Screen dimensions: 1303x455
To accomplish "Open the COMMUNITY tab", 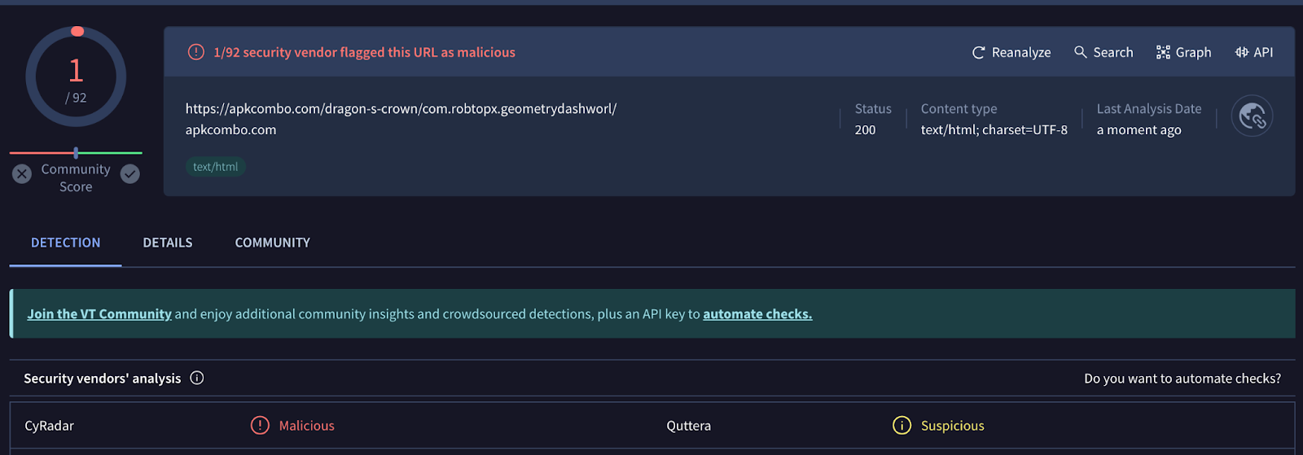I will (272, 243).
